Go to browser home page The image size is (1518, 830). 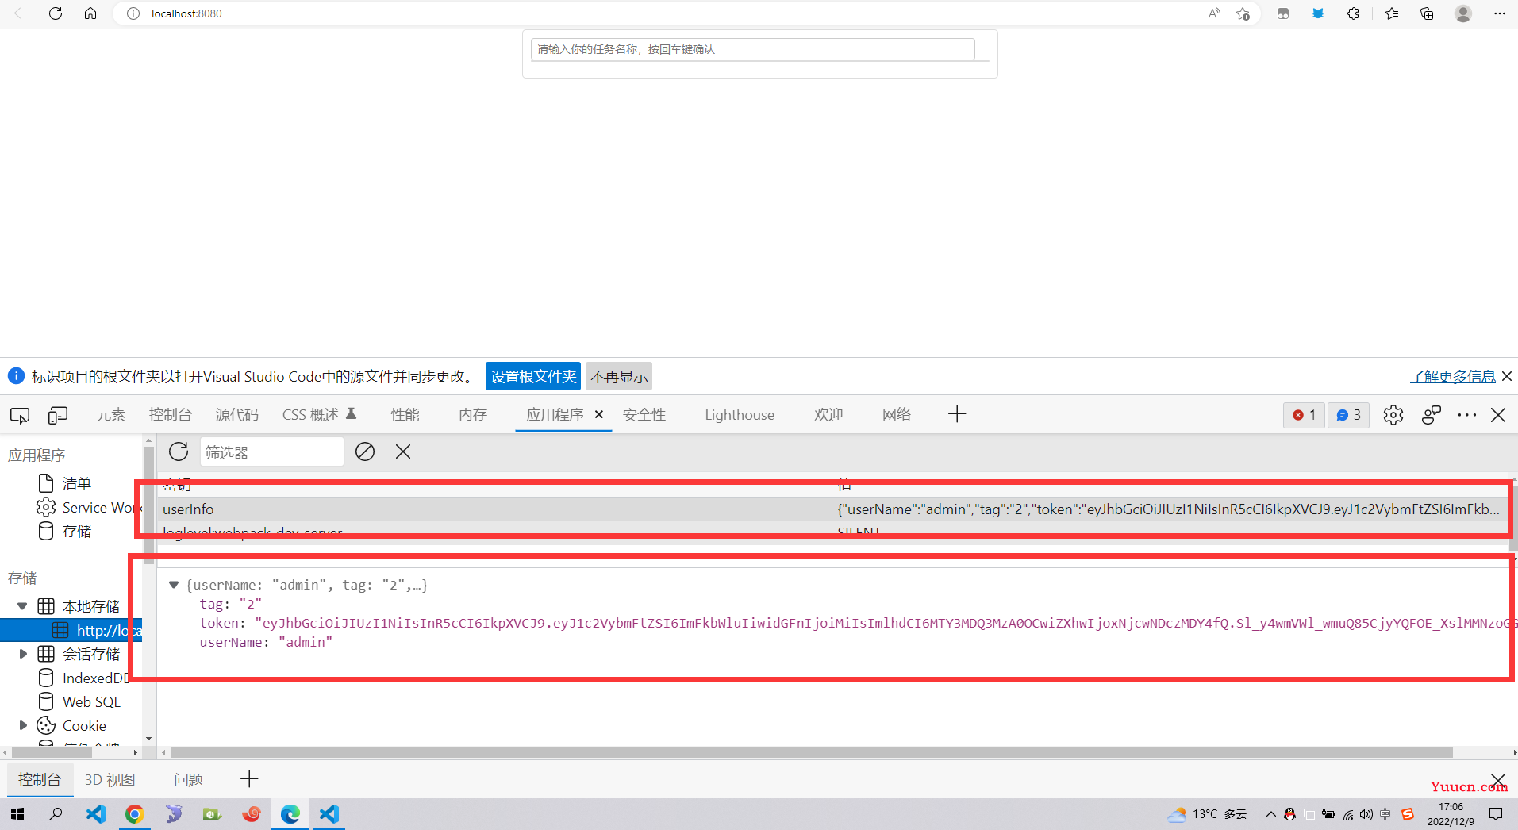tap(90, 13)
